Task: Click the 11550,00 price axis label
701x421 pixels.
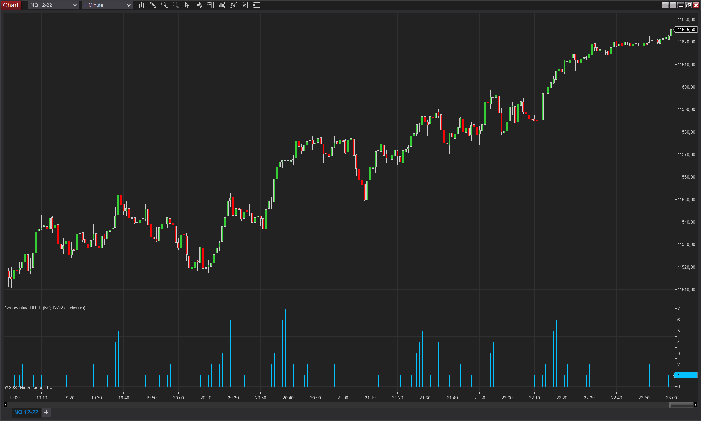Action: (x=686, y=200)
